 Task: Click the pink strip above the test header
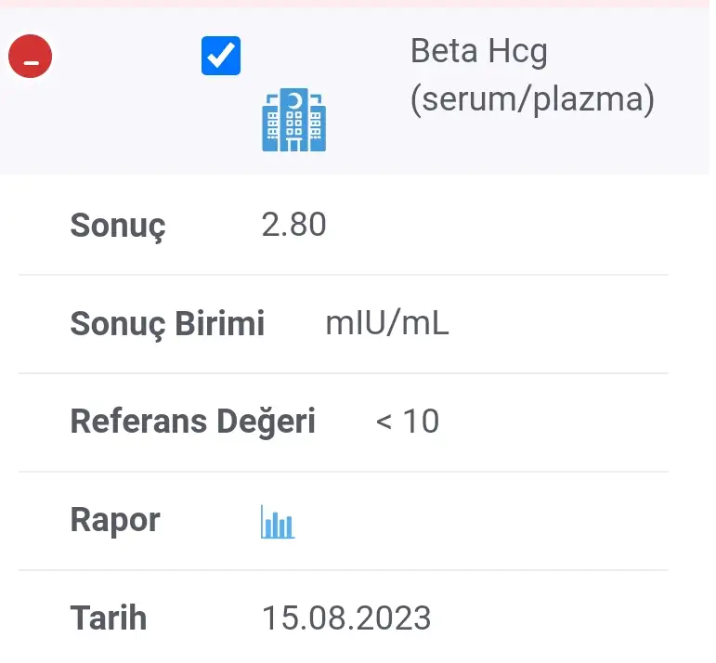point(358,4)
